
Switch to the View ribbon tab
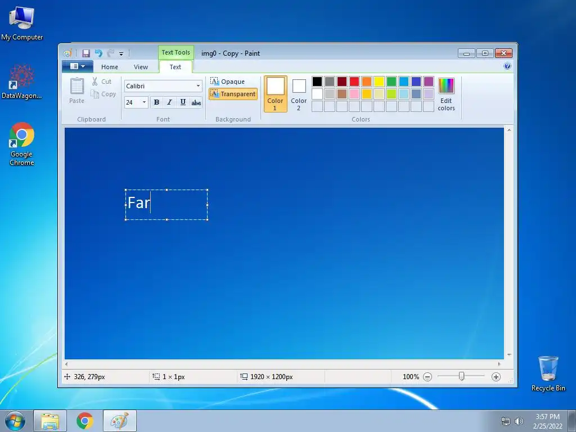pyautogui.click(x=141, y=67)
